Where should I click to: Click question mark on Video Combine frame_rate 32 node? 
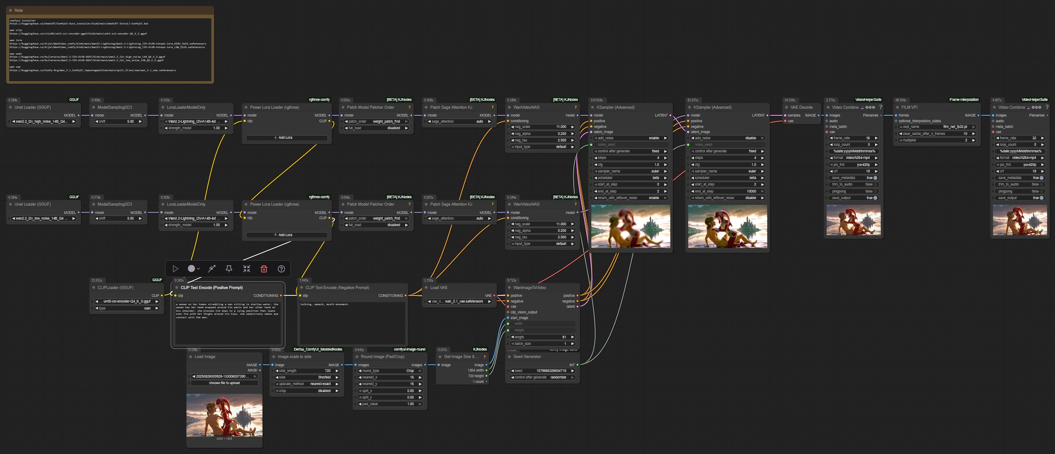[1047, 107]
